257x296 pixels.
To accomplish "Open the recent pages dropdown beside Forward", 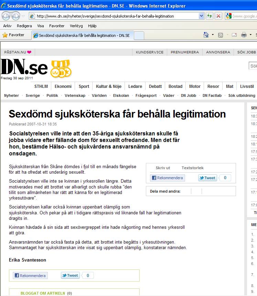I will coord(23,16).
